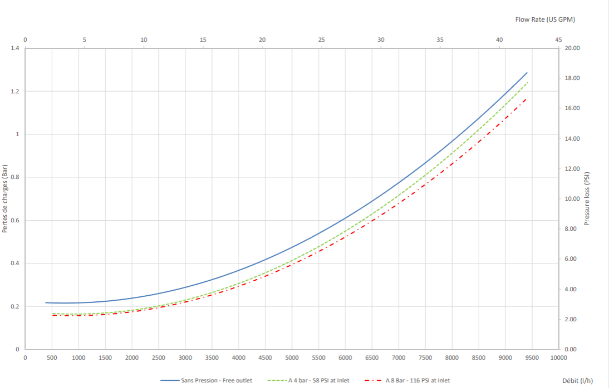The height and width of the screenshot is (388, 609).
Task: Click the 500 label on bottom axis
Action: point(52,358)
